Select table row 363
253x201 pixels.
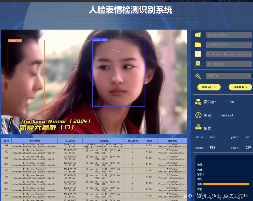click(x=94, y=170)
